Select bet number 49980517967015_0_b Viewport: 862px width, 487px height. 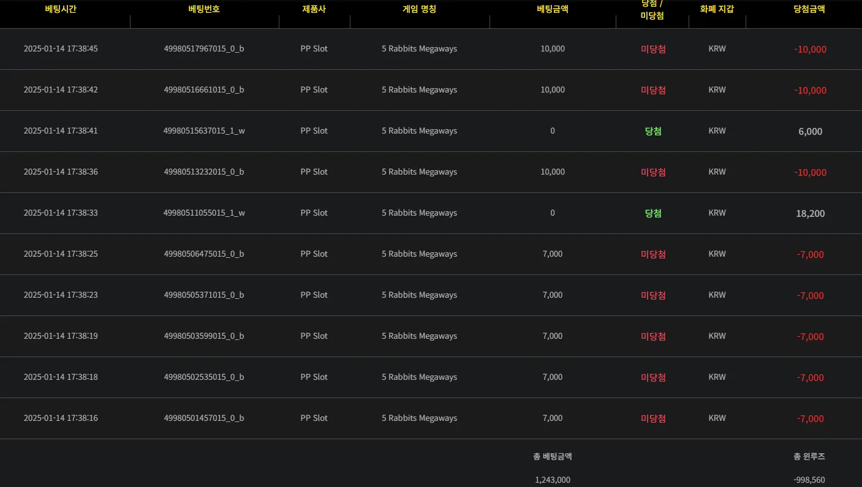click(x=204, y=49)
